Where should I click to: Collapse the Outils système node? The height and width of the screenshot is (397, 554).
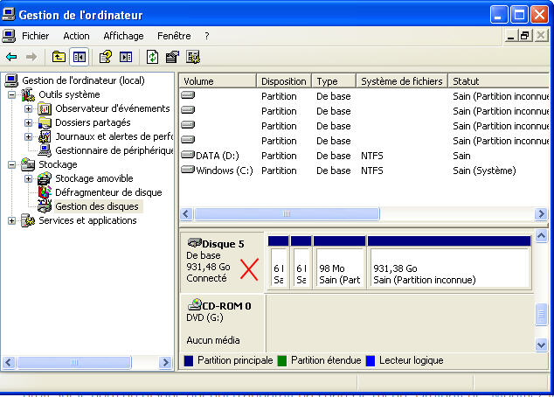coord(12,94)
